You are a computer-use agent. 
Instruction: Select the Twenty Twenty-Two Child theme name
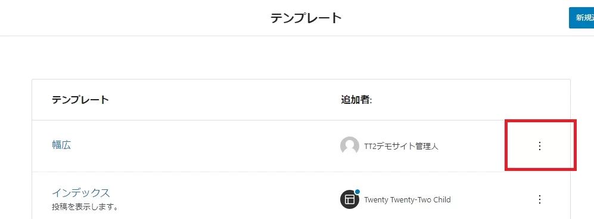408,200
